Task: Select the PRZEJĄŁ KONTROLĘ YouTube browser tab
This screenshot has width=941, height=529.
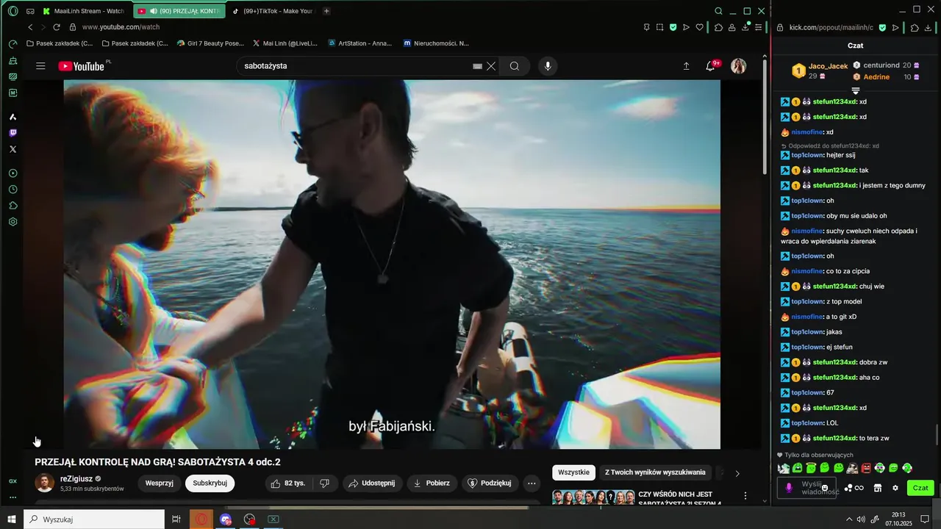Action: pos(179,11)
